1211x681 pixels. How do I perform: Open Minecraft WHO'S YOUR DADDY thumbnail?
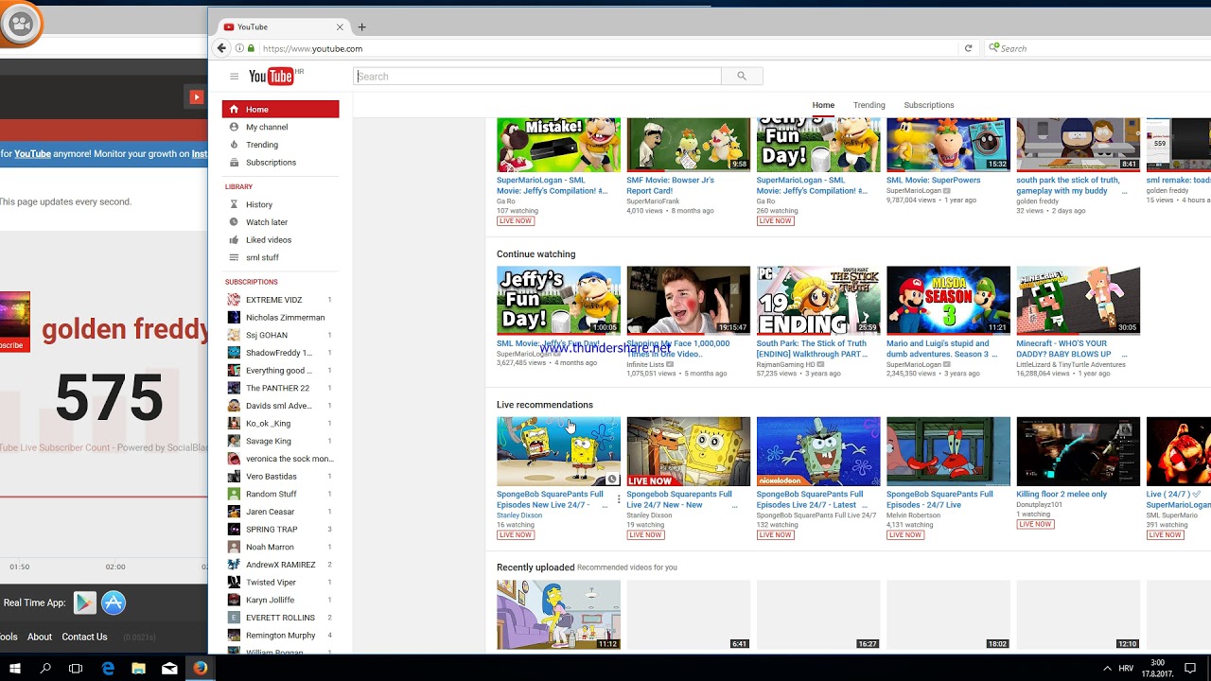1078,301
